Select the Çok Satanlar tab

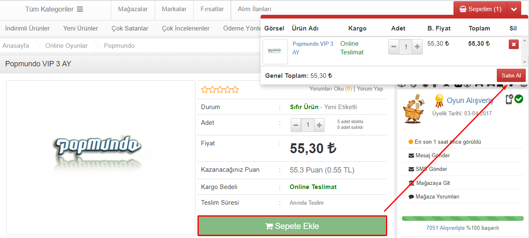point(130,28)
